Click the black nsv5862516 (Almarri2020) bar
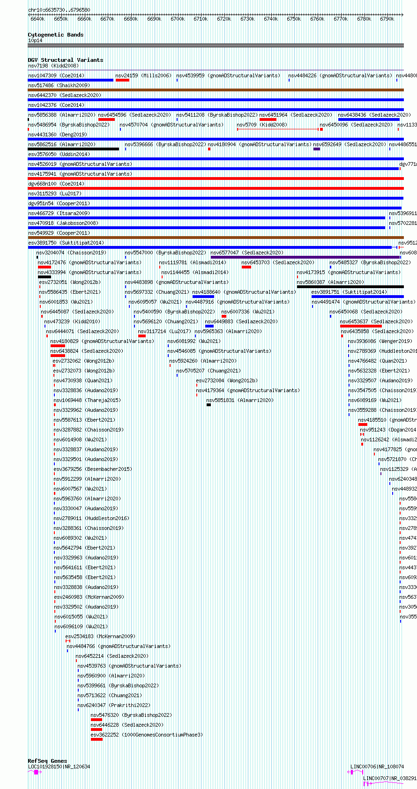 click(x=74, y=149)
